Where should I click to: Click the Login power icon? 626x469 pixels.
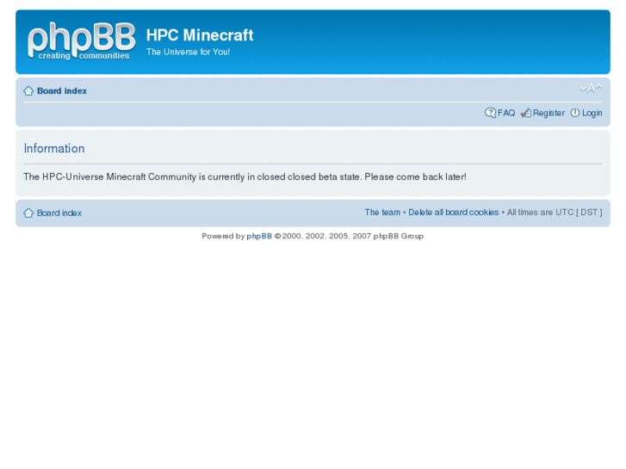point(575,113)
